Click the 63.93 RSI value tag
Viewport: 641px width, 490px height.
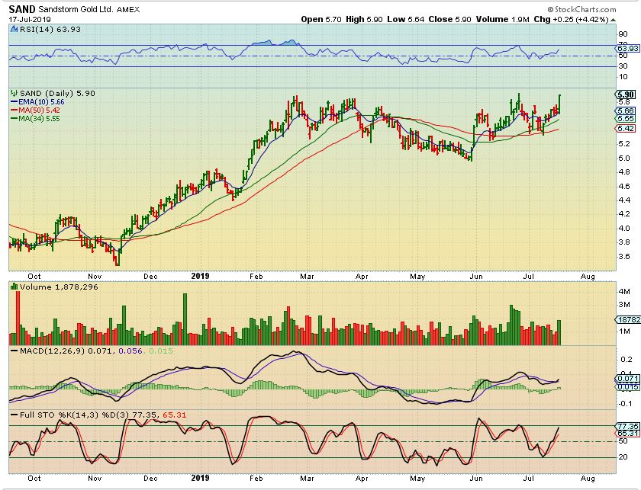tap(627, 49)
